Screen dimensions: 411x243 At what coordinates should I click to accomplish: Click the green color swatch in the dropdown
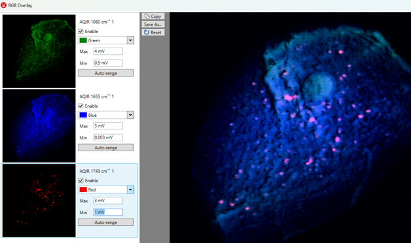tap(83, 40)
